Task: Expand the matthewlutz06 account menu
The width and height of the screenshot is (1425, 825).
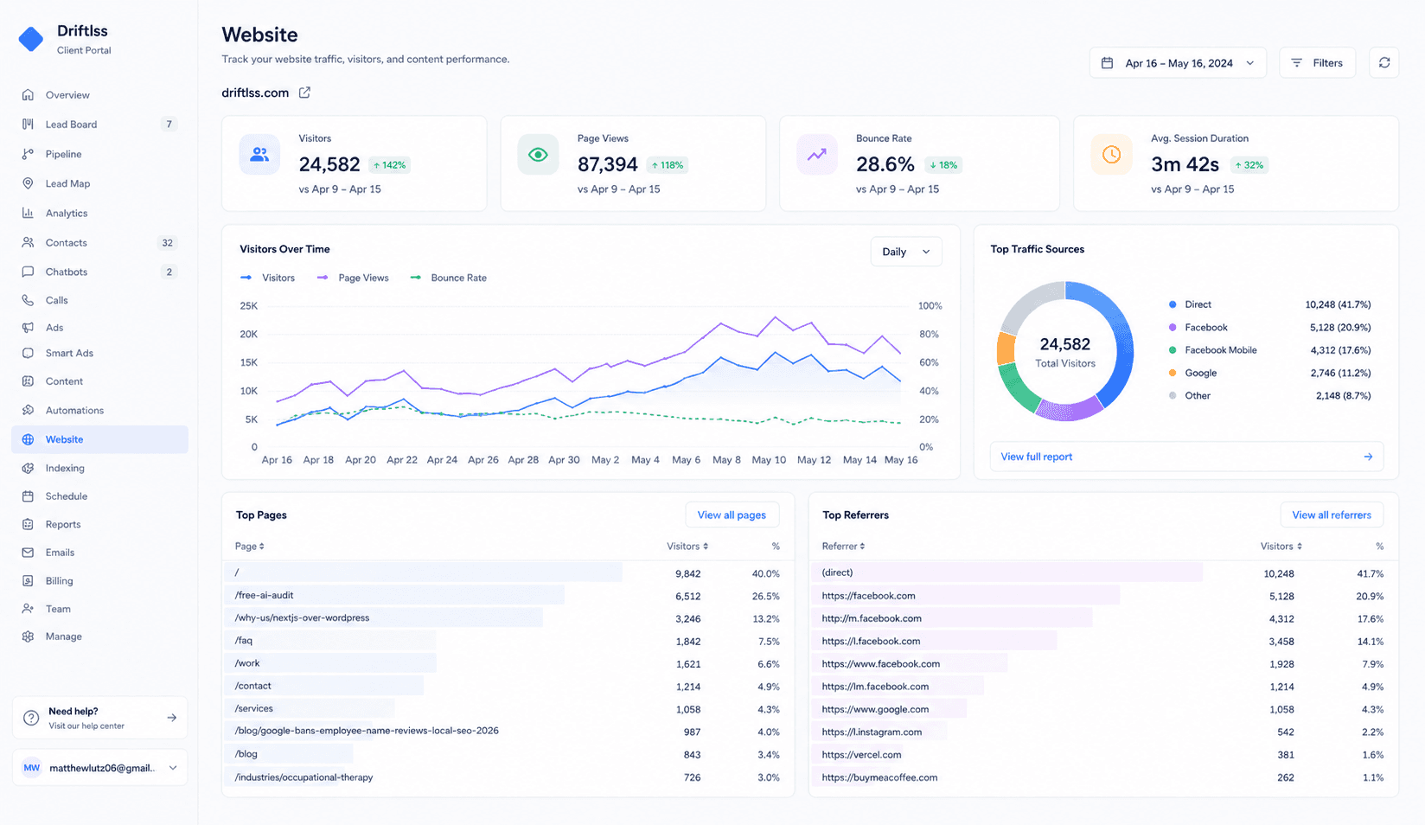Action: [x=100, y=768]
